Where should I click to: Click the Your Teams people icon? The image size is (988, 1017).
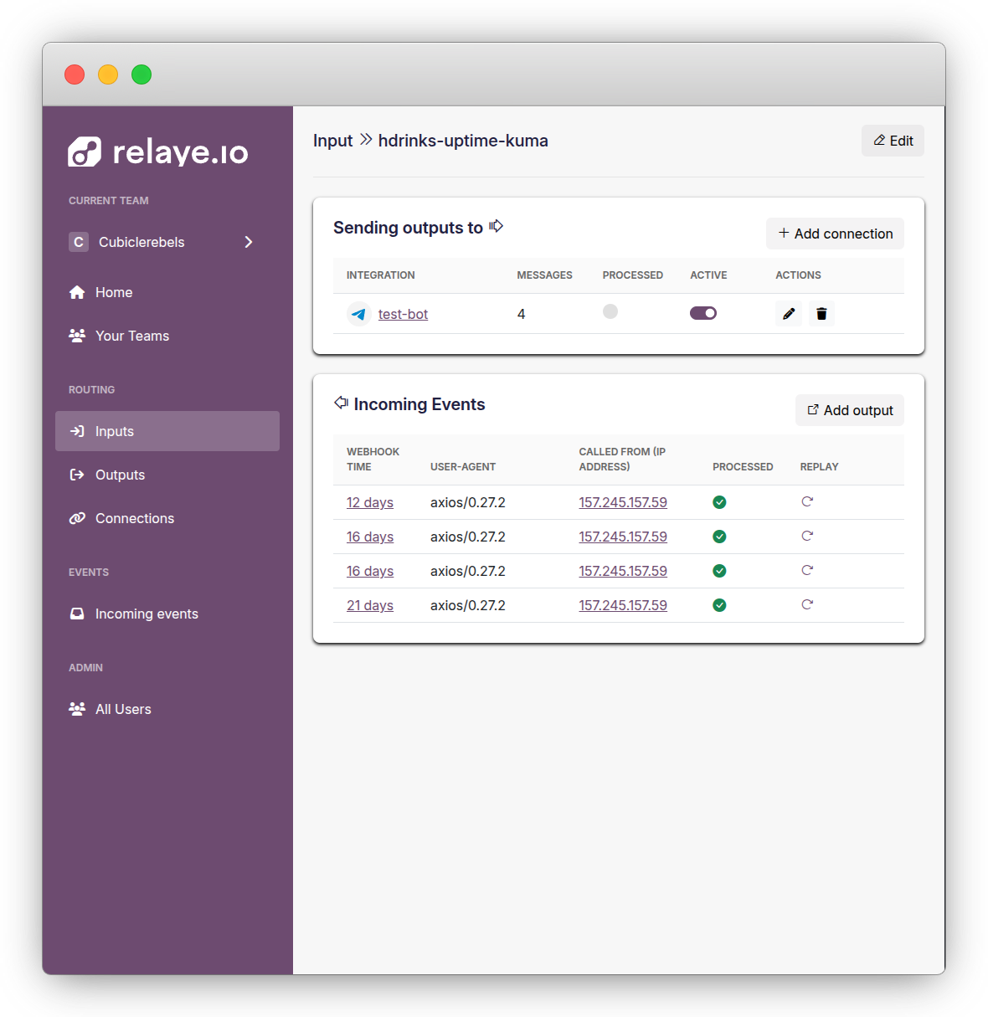coord(76,336)
